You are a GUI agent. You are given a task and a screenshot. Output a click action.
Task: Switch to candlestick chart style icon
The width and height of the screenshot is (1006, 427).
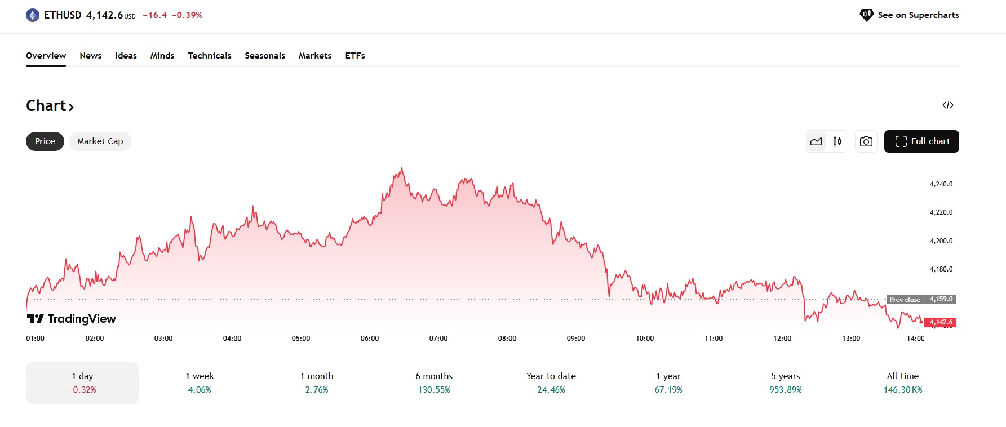click(837, 141)
